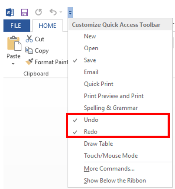The image size is (175, 189).
Task: Click the Redo repeat icon
Action: click(39, 12)
